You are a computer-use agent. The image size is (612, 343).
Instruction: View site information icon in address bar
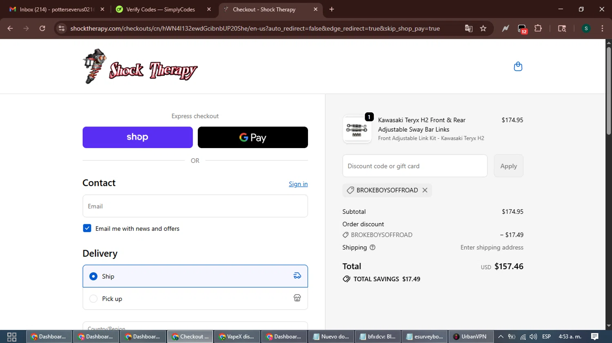(61, 28)
